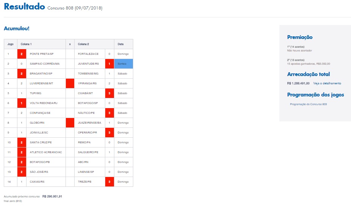Click red score box beside CUIABÁ/MT
This screenshot has height=208, width=351.
[x=109, y=93]
